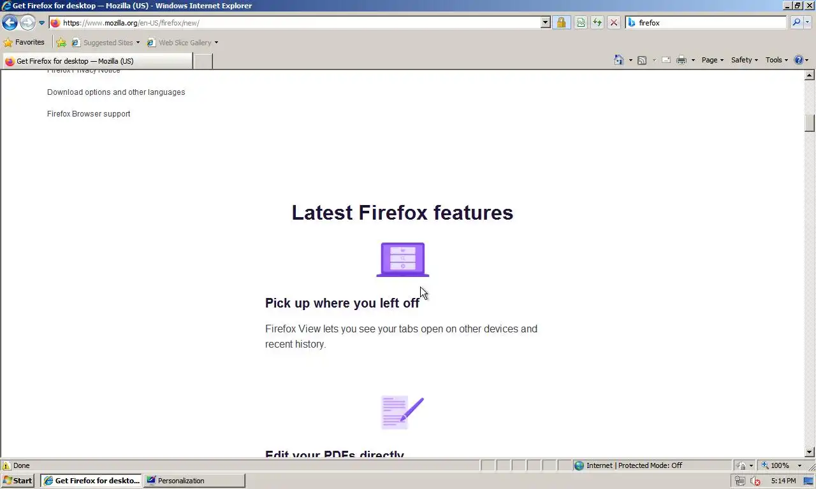
Task: Click the purple laptop Firefox View illustration
Action: point(403,260)
